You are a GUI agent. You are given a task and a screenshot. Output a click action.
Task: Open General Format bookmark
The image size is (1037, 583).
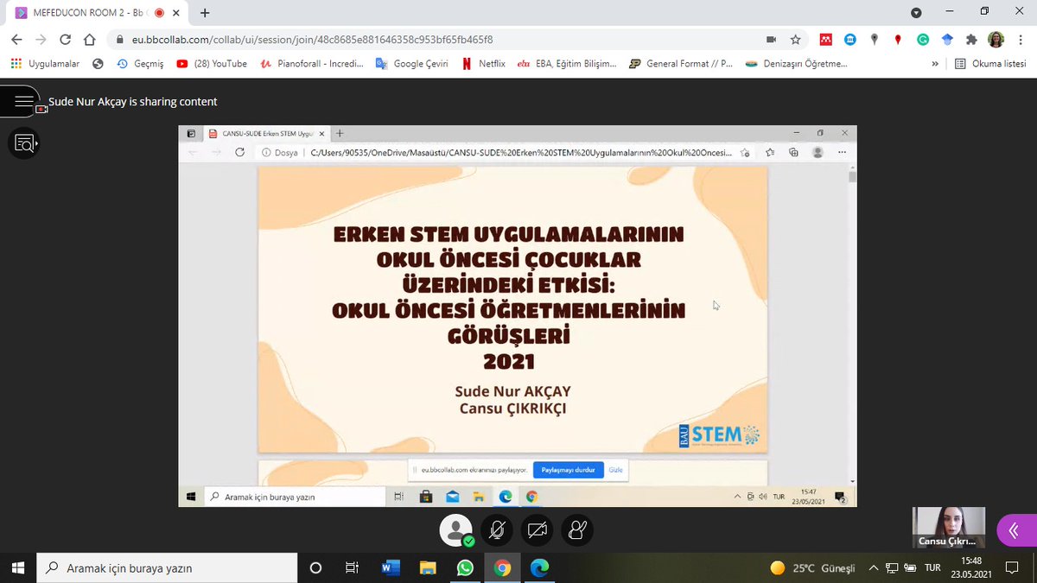(x=680, y=64)
